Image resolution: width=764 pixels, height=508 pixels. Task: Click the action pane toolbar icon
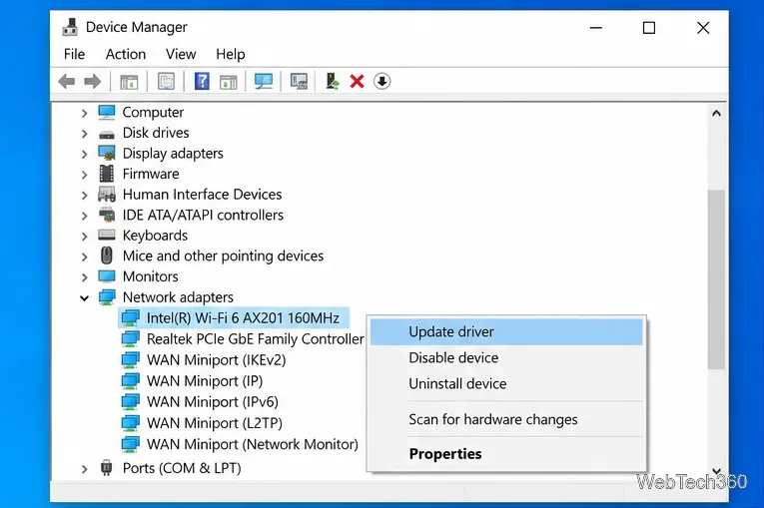coord(228,82)
